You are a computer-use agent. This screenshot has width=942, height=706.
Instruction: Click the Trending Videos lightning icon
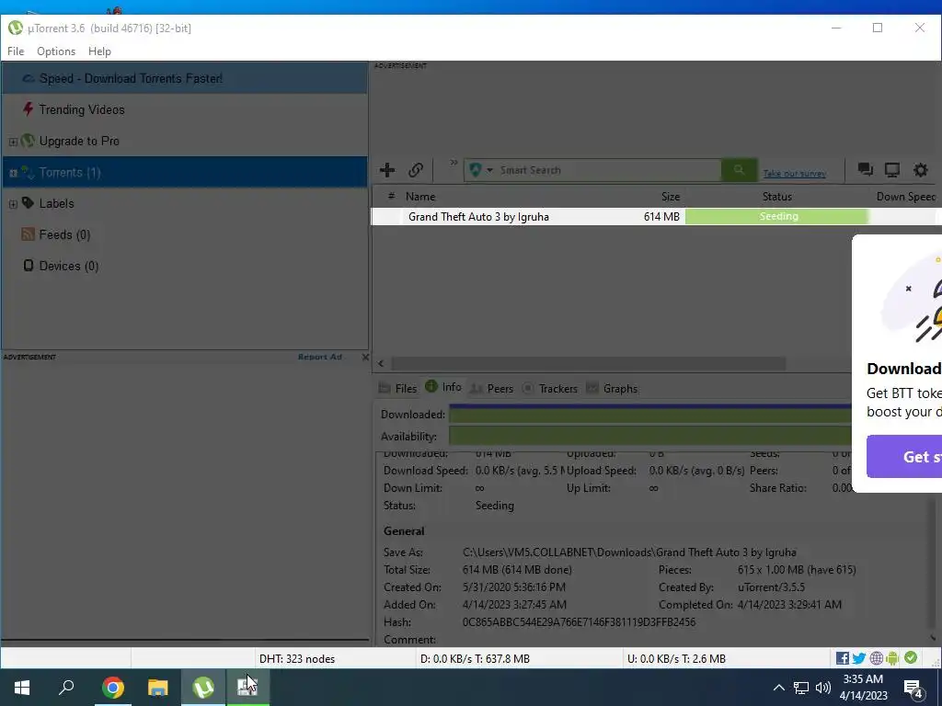coord(28,108)
